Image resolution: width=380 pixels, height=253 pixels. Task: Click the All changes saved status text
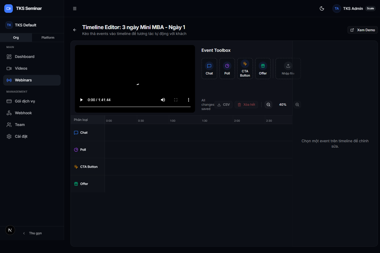(x=208, y=105)
